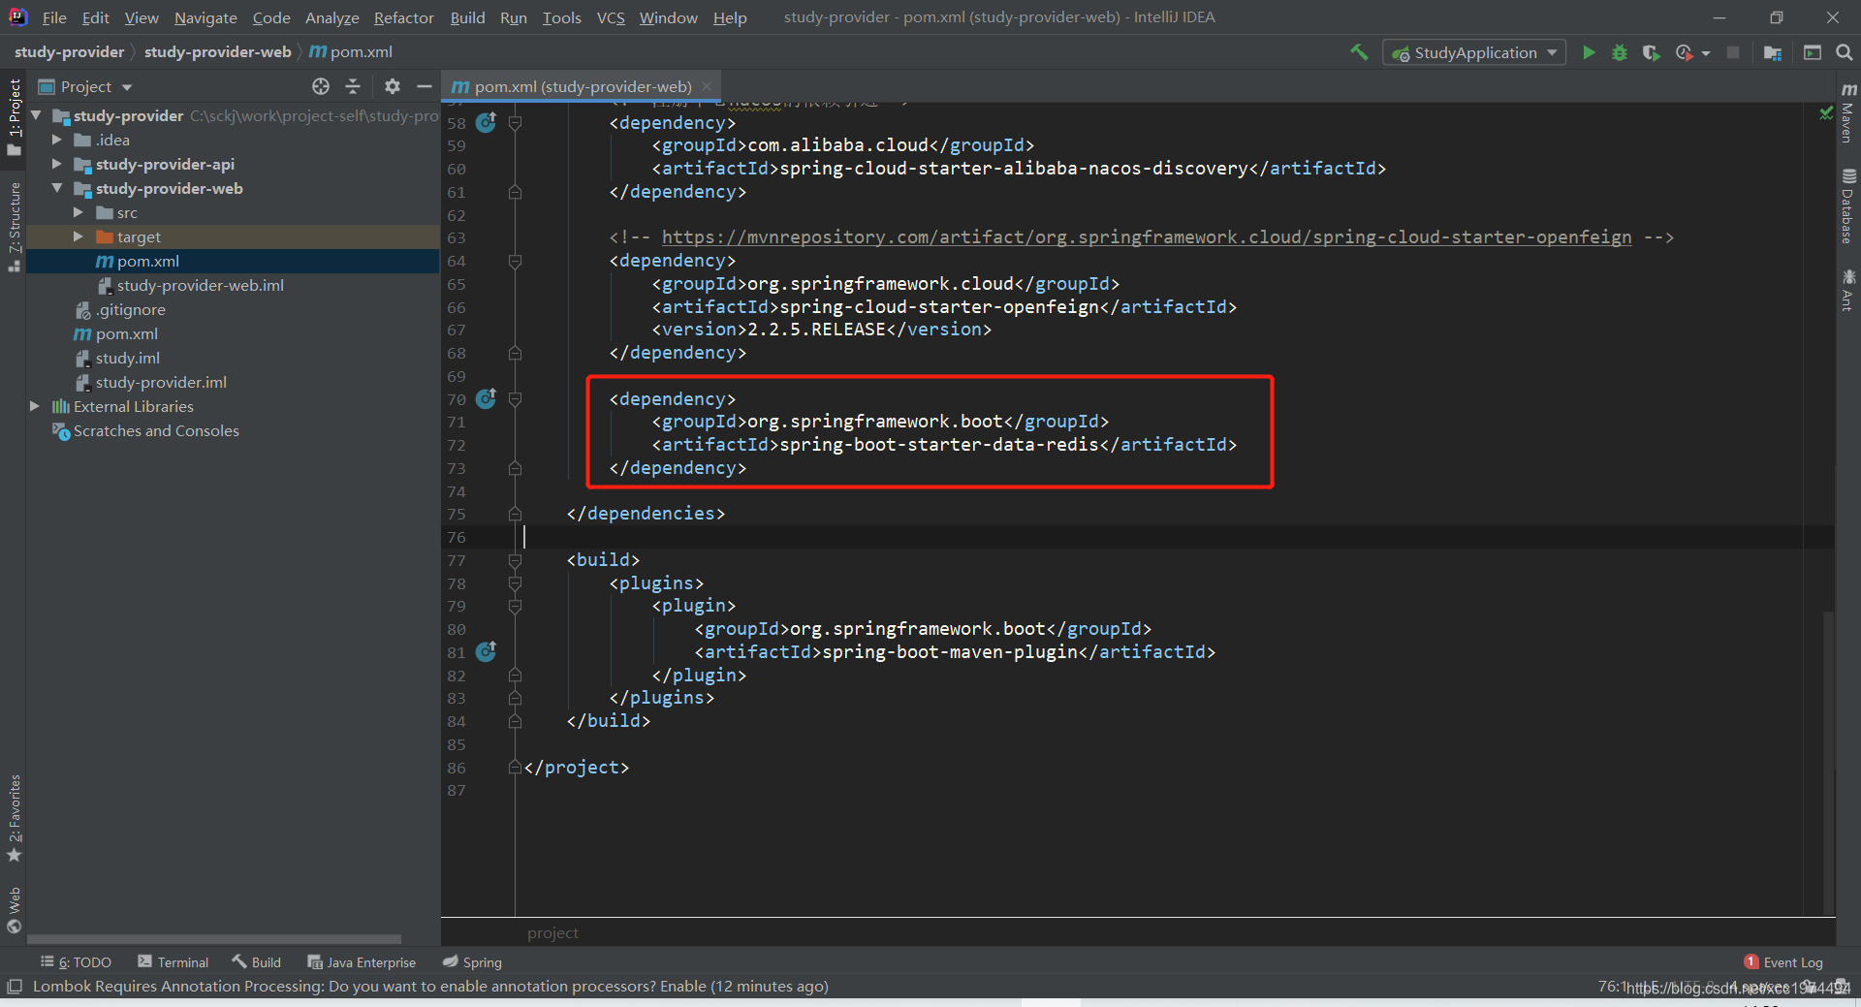Click the editor vertical scrollbar
This screenshot has width=1861, height=1007.
pos(1828,761)
